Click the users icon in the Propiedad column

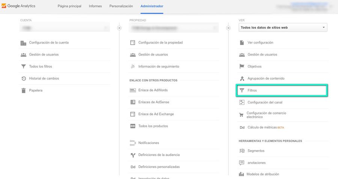[133, 55]
